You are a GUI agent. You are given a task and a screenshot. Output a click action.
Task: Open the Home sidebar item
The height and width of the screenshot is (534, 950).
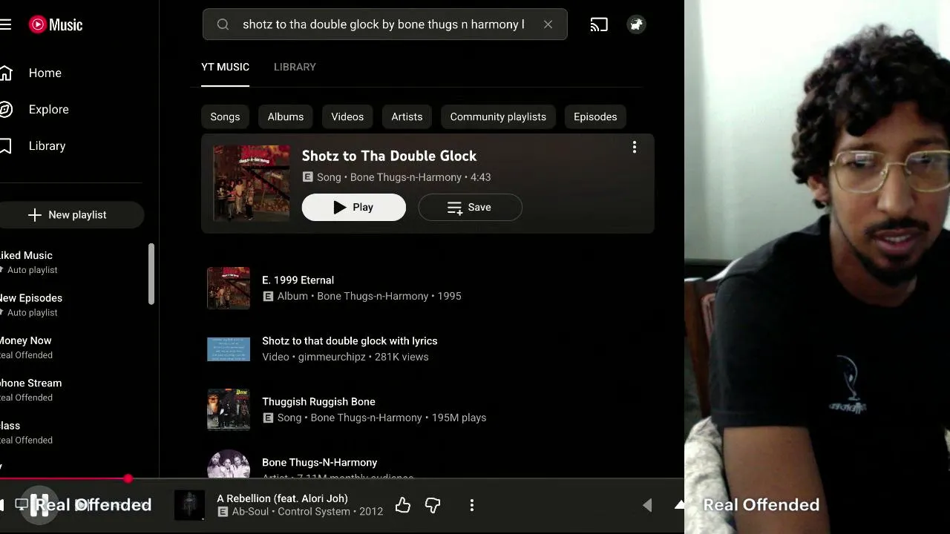[x=45, y=73]
